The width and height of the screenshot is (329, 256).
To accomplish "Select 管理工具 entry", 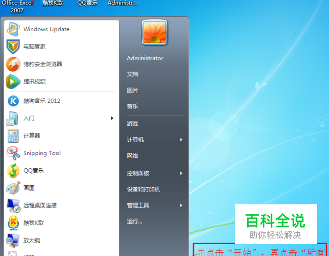I will (x=138, y=205).
